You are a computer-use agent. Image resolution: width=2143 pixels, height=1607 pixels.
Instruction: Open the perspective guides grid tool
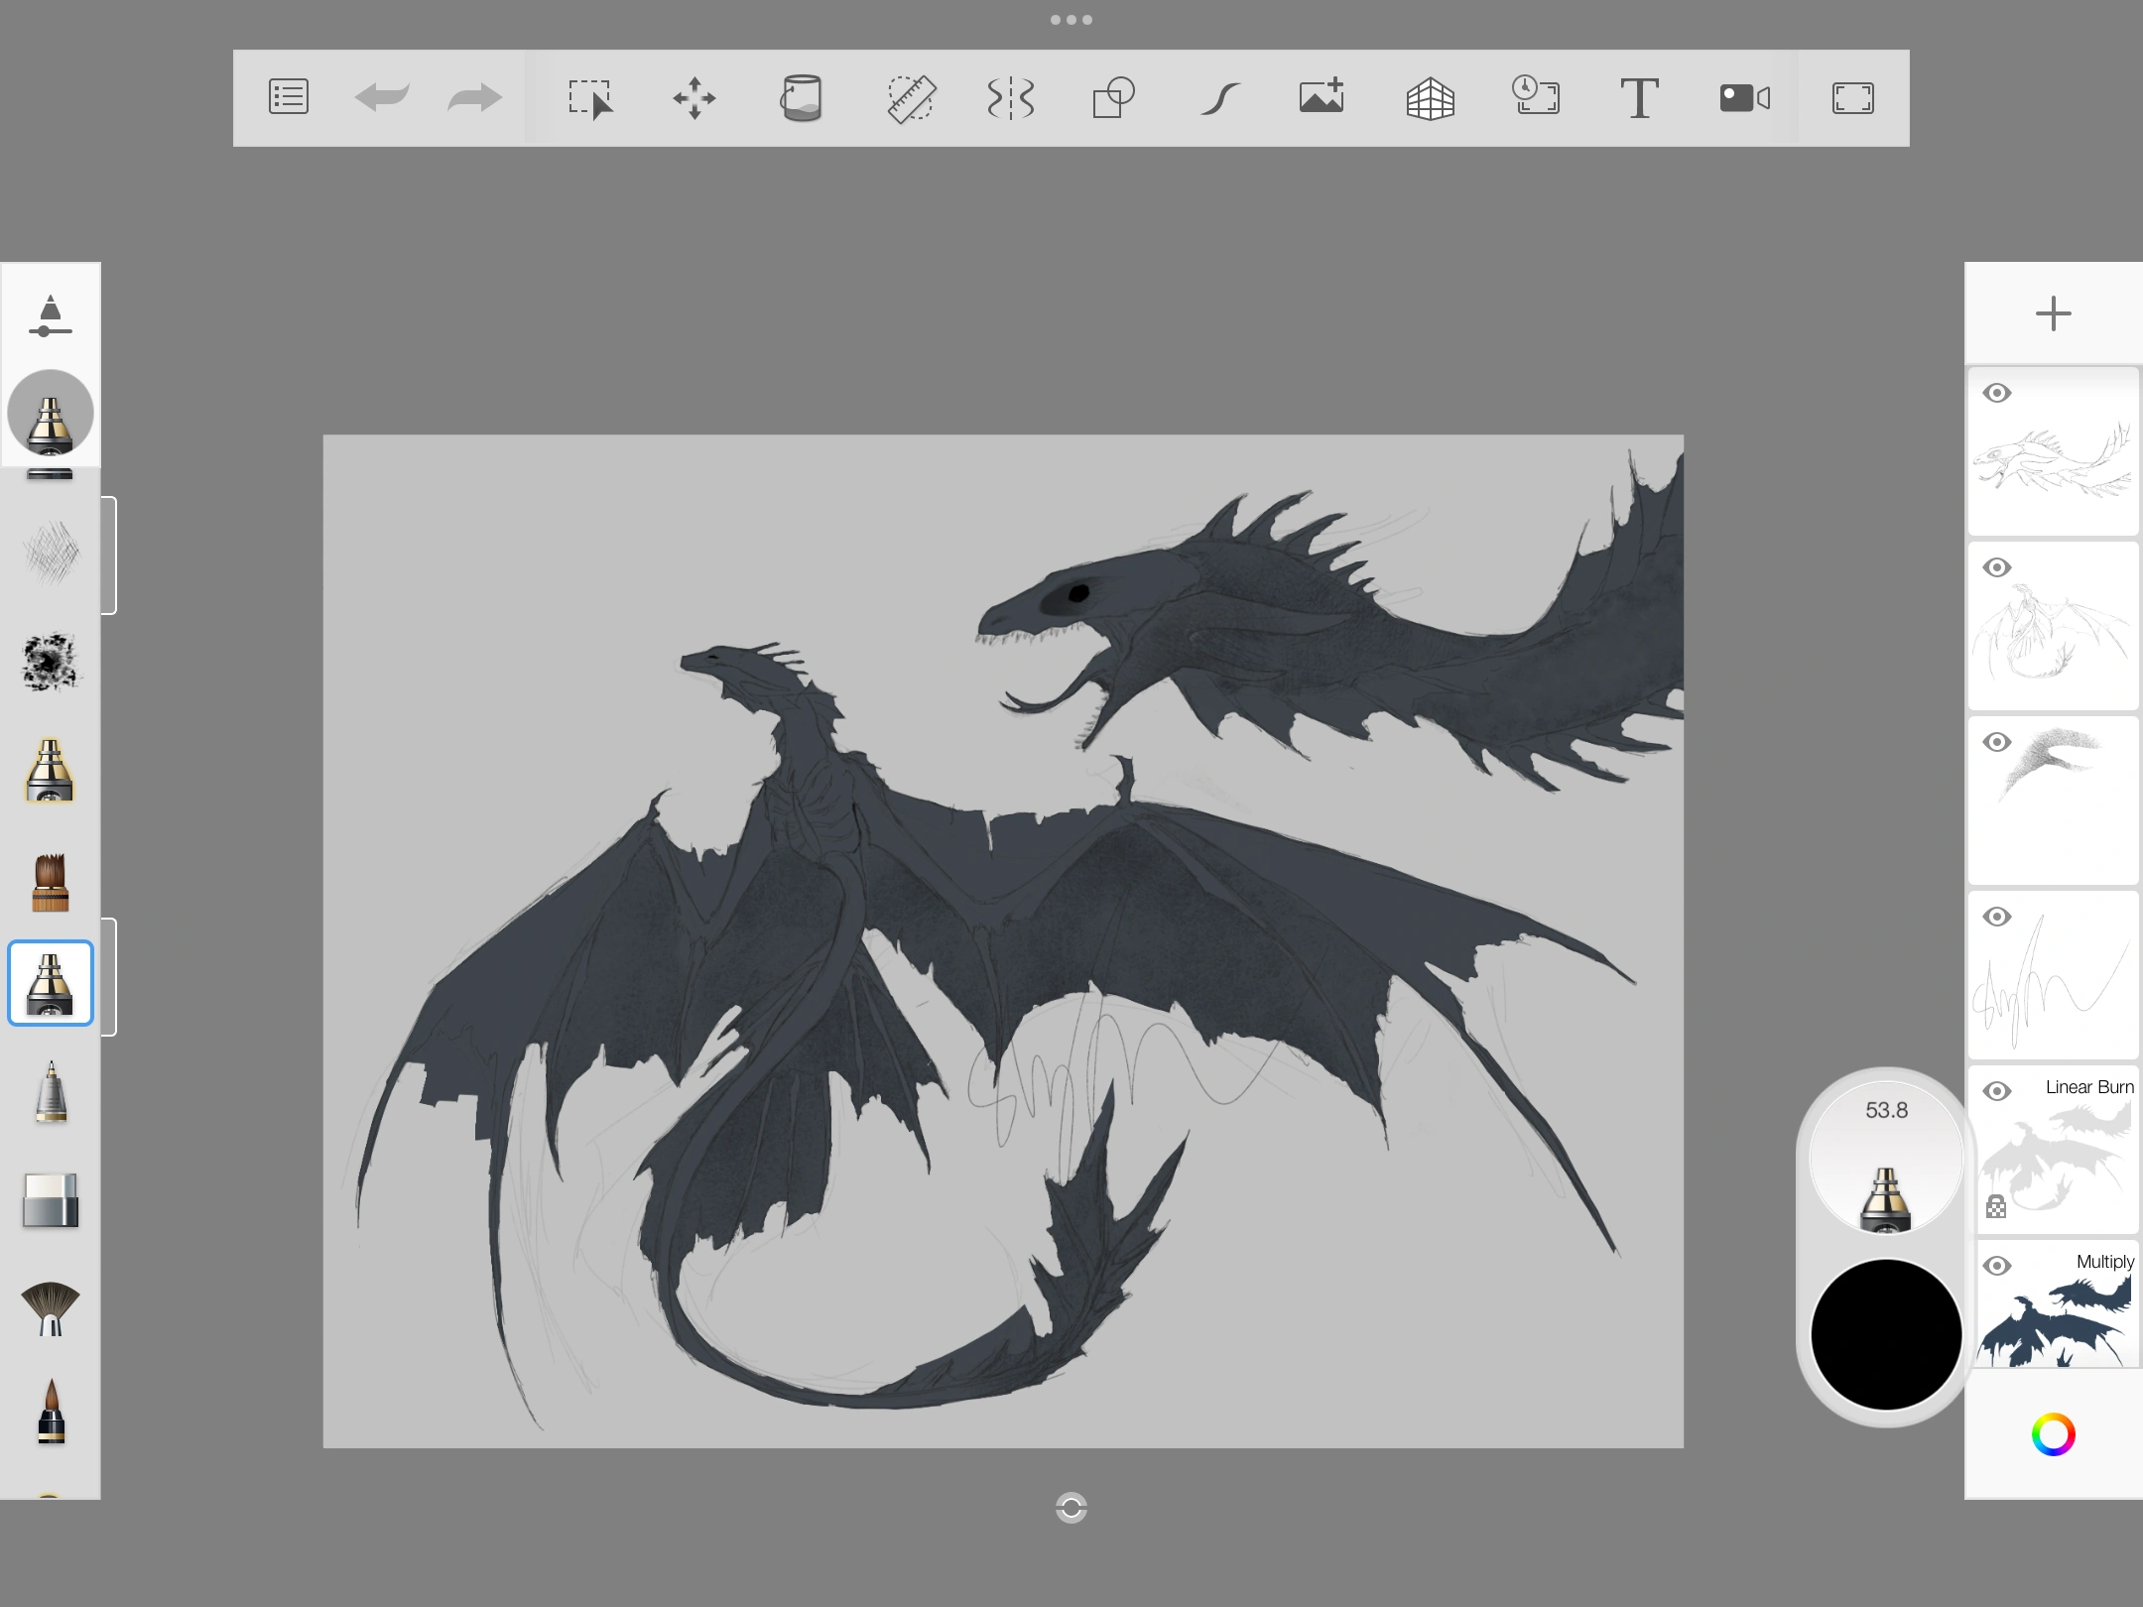pos(1430,98)
